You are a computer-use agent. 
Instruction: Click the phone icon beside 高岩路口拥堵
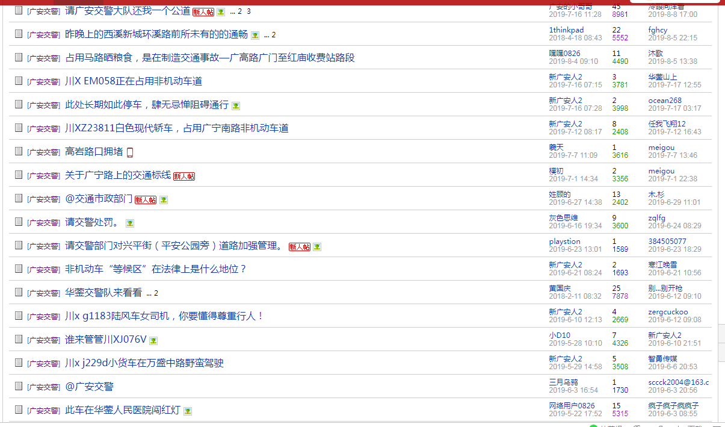click(129, 152)
